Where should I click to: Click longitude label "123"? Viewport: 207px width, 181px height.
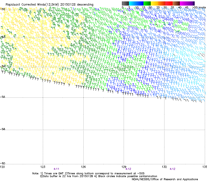43,167
